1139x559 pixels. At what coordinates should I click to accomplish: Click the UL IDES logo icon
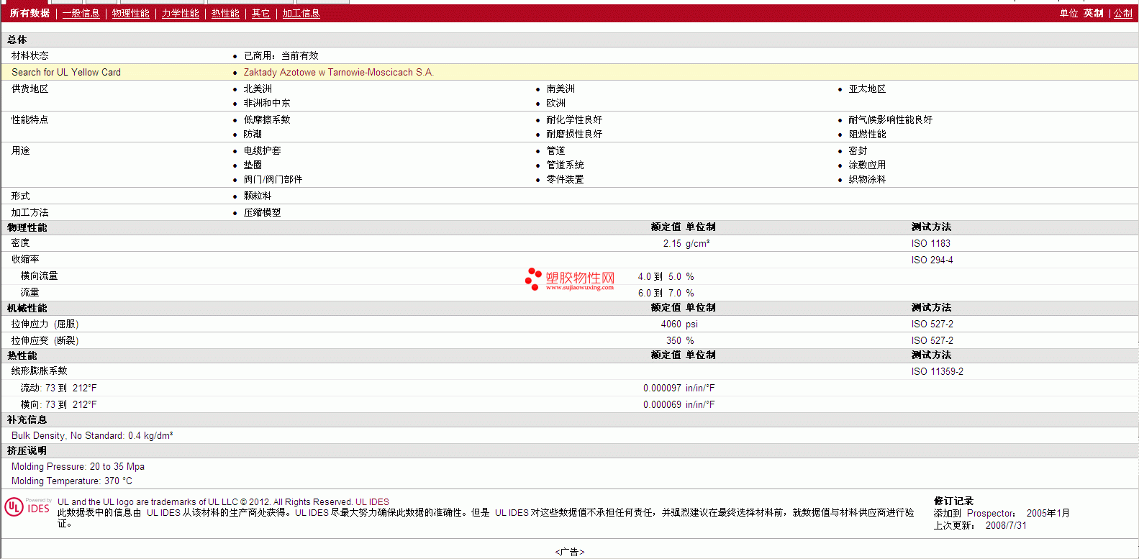point(28,506)
